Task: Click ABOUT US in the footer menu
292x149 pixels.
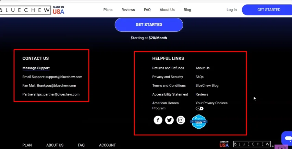Action: pos(55,145)
